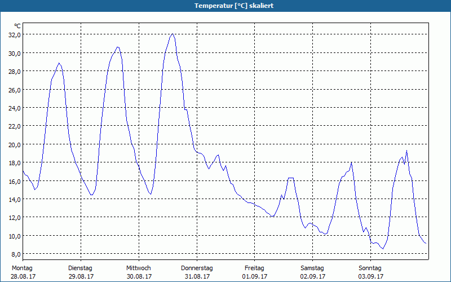Click the °C unit label on the axis

point(17,26)
